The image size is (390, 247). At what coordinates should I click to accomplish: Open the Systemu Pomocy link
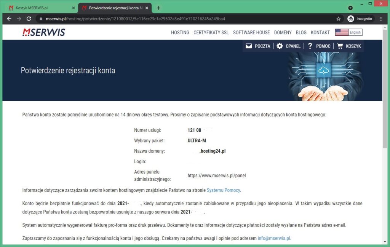[x=223, y=190]
